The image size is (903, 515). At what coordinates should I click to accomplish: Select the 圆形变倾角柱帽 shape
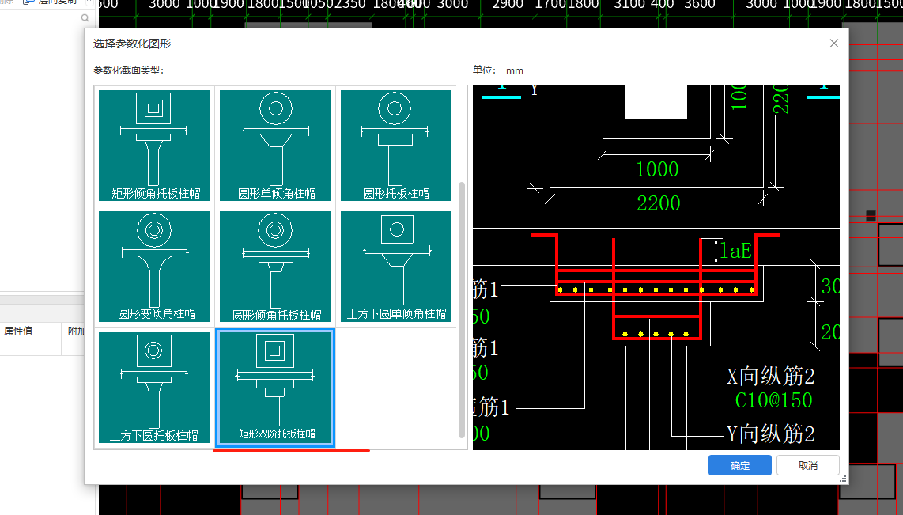[154, 266]
